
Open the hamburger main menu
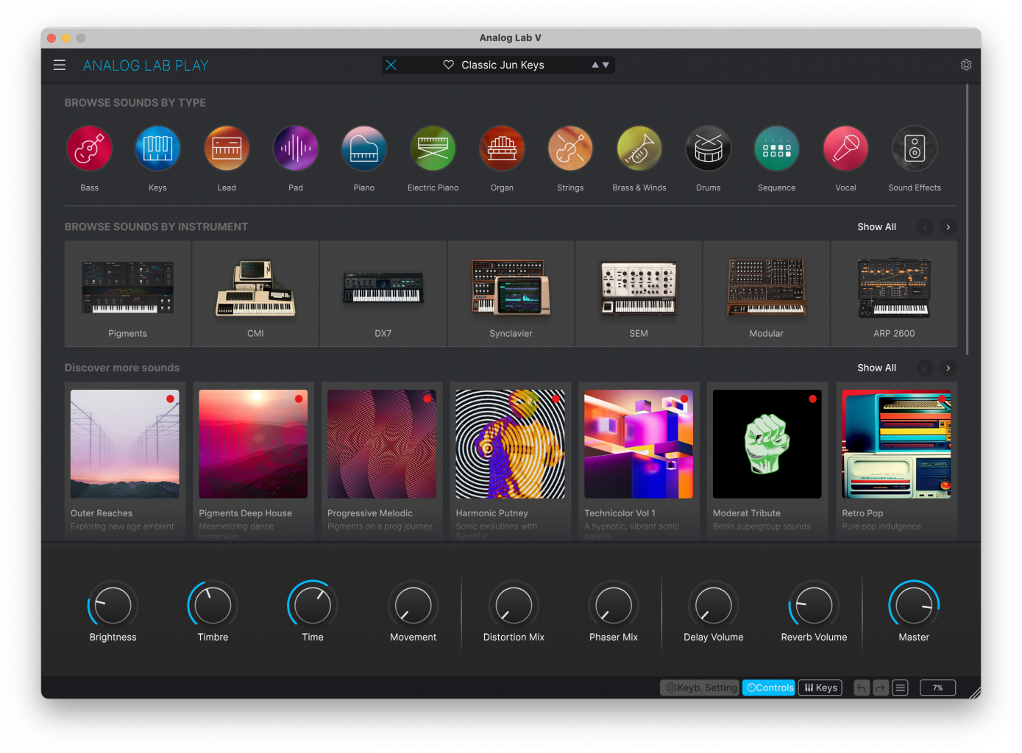(x=60, y=65)
